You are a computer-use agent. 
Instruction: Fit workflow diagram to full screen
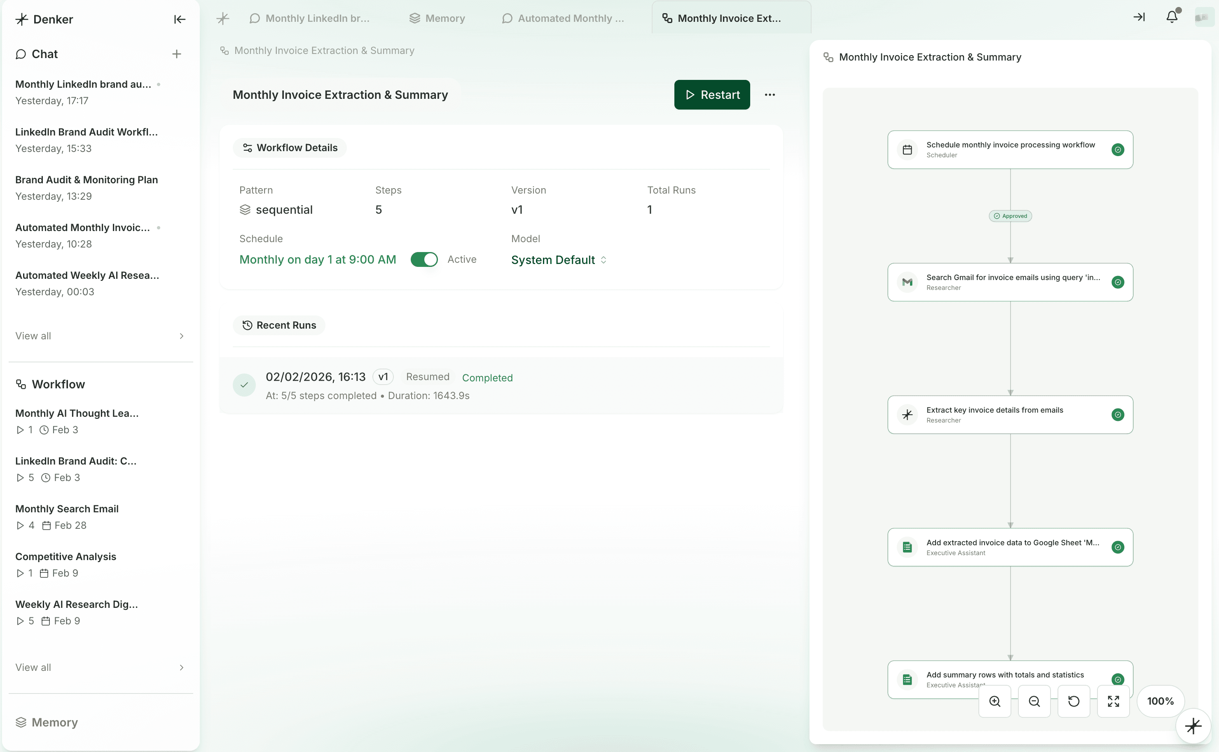point(1114,701)
